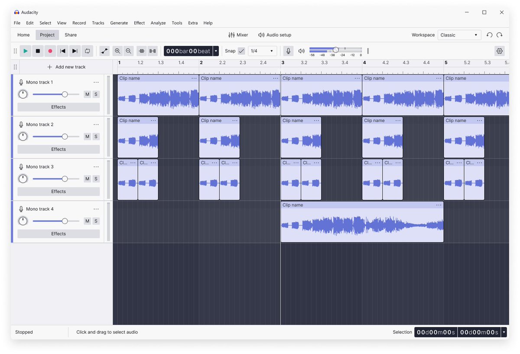This screenshot has width=520, height=354.
Task: Click bar 3 on timeline ruler
Action: click(283, 63)
